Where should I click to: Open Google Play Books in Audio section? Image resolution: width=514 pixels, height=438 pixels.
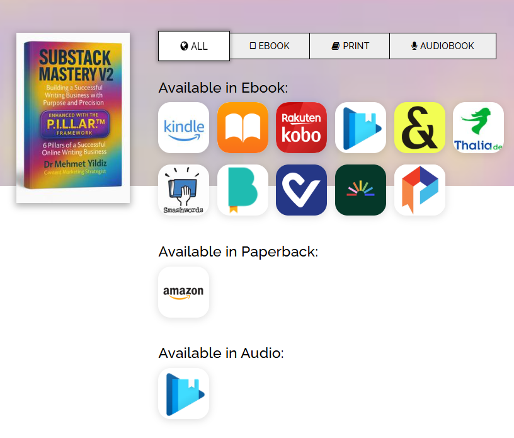click(x=183, y=394)
